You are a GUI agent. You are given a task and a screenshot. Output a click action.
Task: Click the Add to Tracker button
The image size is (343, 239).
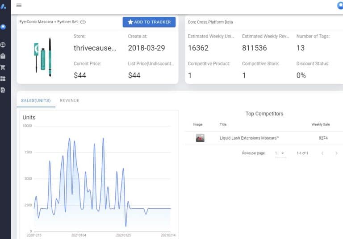tap(149, 22)
